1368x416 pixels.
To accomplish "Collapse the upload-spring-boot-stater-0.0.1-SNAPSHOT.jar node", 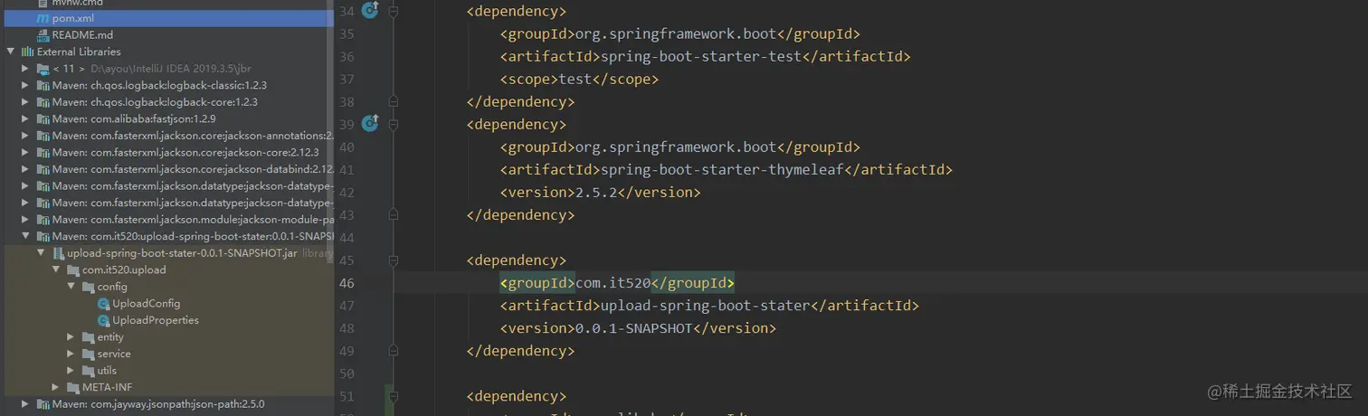I will click(42, 253).
